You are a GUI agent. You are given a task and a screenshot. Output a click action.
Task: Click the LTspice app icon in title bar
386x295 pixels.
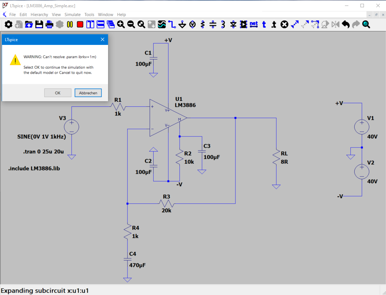[x=5, y=6]
